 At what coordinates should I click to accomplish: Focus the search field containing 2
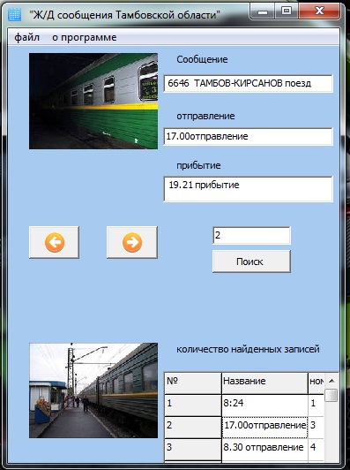[251, 235]
